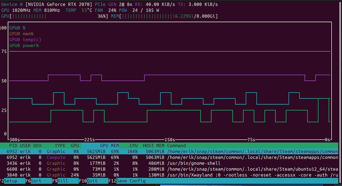Click the GPU 1020MHz clock value
The width and height of the screenshot is (342, 186).
[16, 10]
